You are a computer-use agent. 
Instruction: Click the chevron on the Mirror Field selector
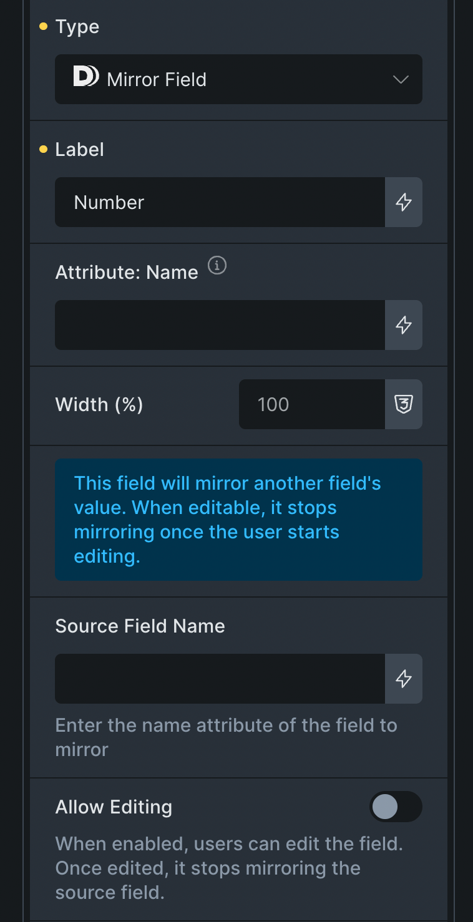tap(400, 79)
